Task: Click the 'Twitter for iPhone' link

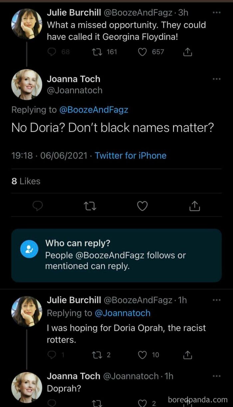Action: [130, 156]
